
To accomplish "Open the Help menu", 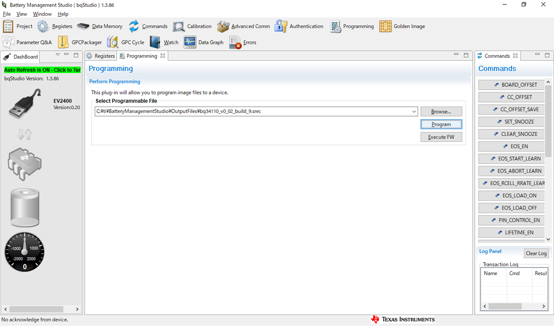I will click(63, 14).
